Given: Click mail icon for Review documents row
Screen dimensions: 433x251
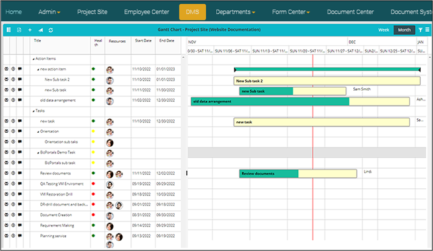Looking at the screenshot, I should pos(7,174).
